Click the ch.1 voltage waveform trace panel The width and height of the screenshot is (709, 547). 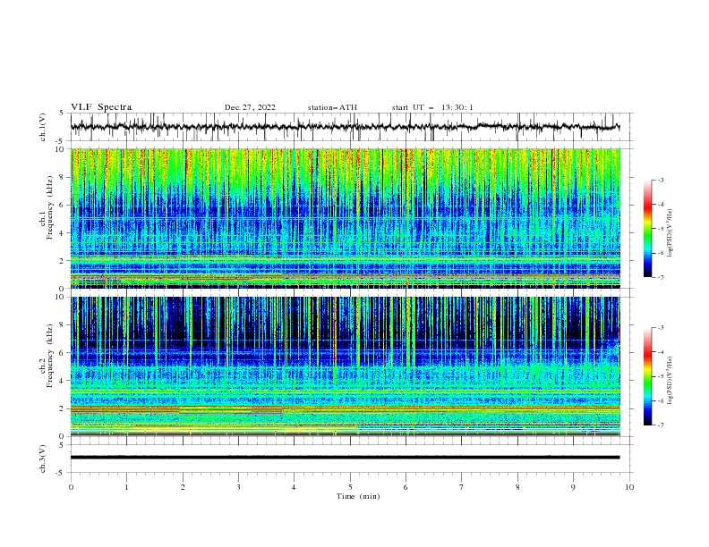tap(351, 127)
